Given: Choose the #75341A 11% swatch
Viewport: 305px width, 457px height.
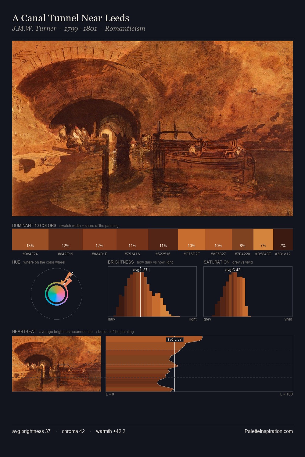Looking at the screenshot, I should point(132,239).
